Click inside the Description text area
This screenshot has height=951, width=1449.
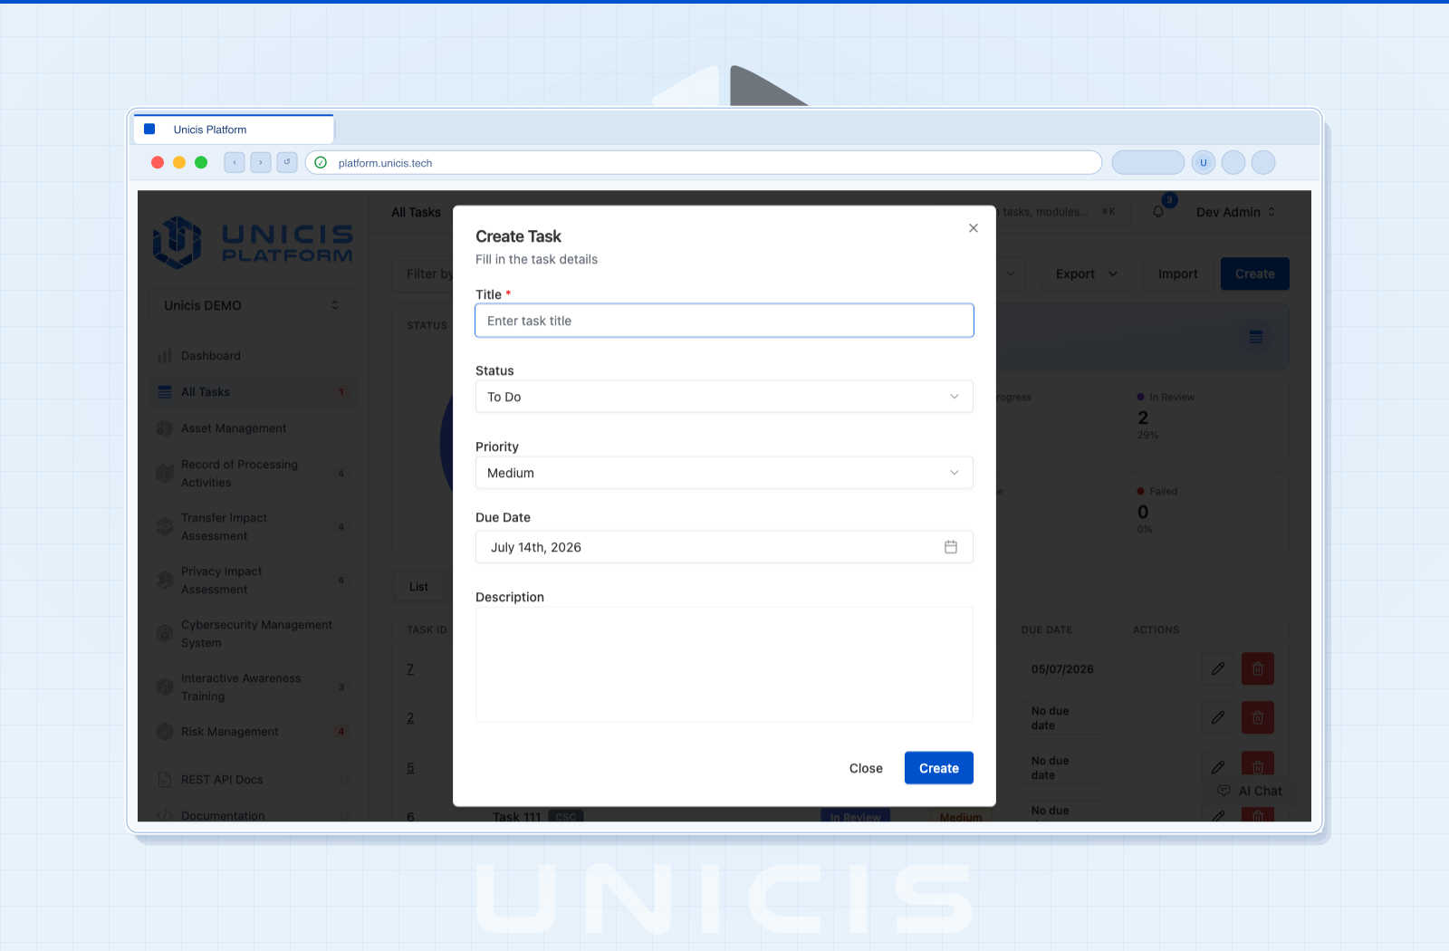tap(724, 665)
